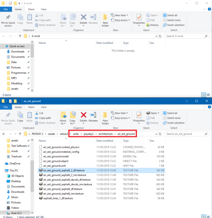Open the Move to dropdown in air_ext_ground window

tap(63, 118)
